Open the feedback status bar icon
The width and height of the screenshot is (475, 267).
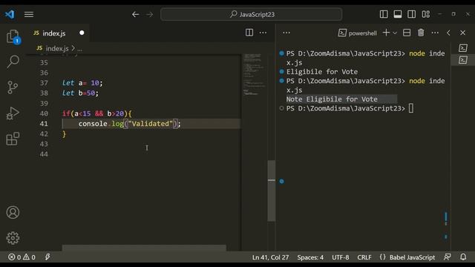[447, 257]
